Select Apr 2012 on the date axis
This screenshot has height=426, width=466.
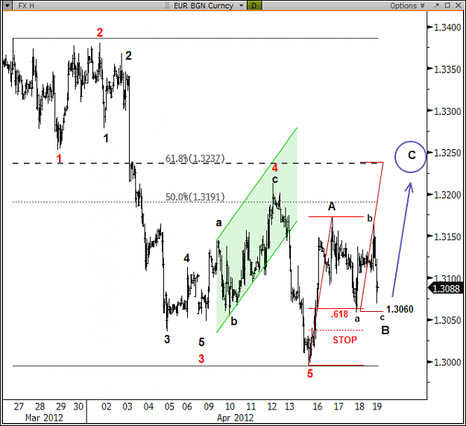[x=235, y=418]
